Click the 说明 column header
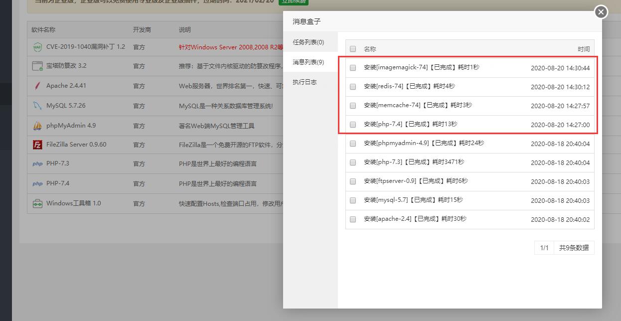This screenshot has height=321, width=621. 185,30
